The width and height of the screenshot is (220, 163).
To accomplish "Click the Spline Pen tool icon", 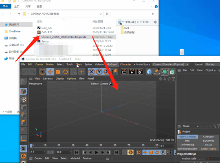I will 157,72.
